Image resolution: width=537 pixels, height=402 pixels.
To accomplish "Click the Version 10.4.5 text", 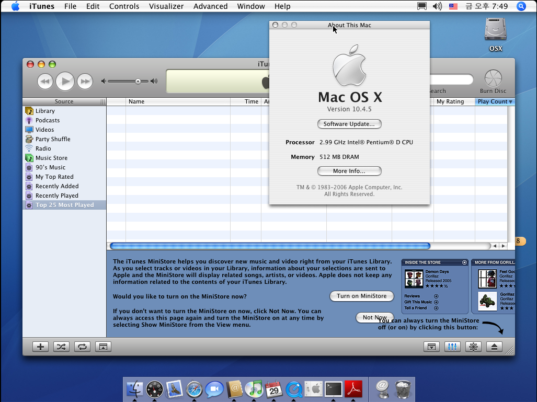I will point(349,109).
